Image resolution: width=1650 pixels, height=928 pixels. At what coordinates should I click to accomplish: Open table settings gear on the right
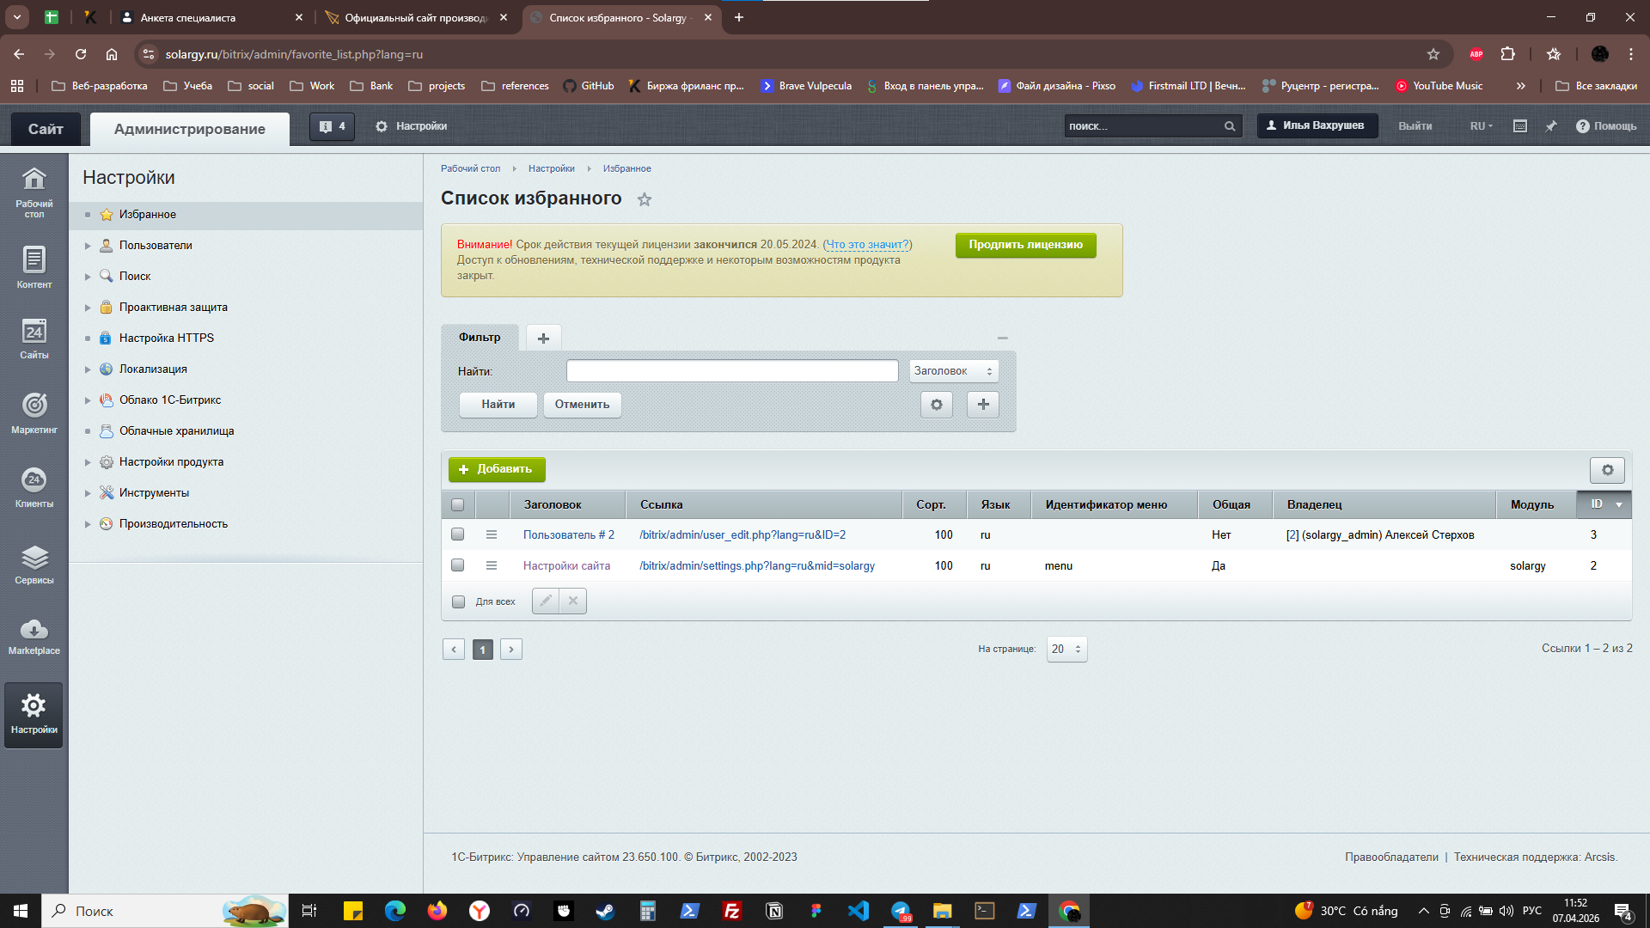coord(1607,470)
